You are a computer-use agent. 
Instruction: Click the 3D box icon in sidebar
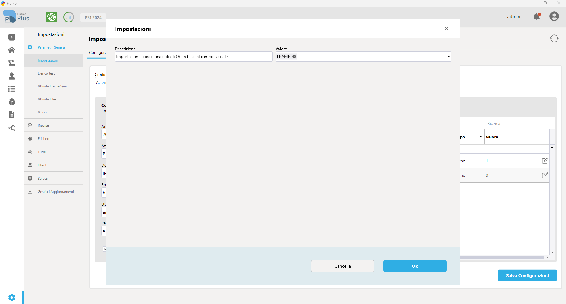click(x=12, y=102)
